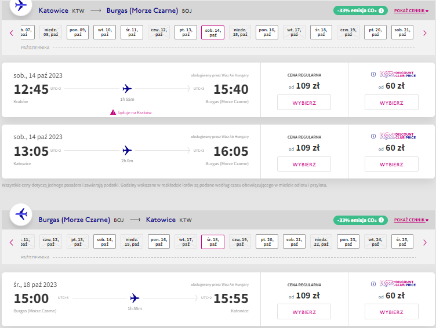
Task: Click unavailable return date niedz. 22, paź
Action: pos(321,241)
